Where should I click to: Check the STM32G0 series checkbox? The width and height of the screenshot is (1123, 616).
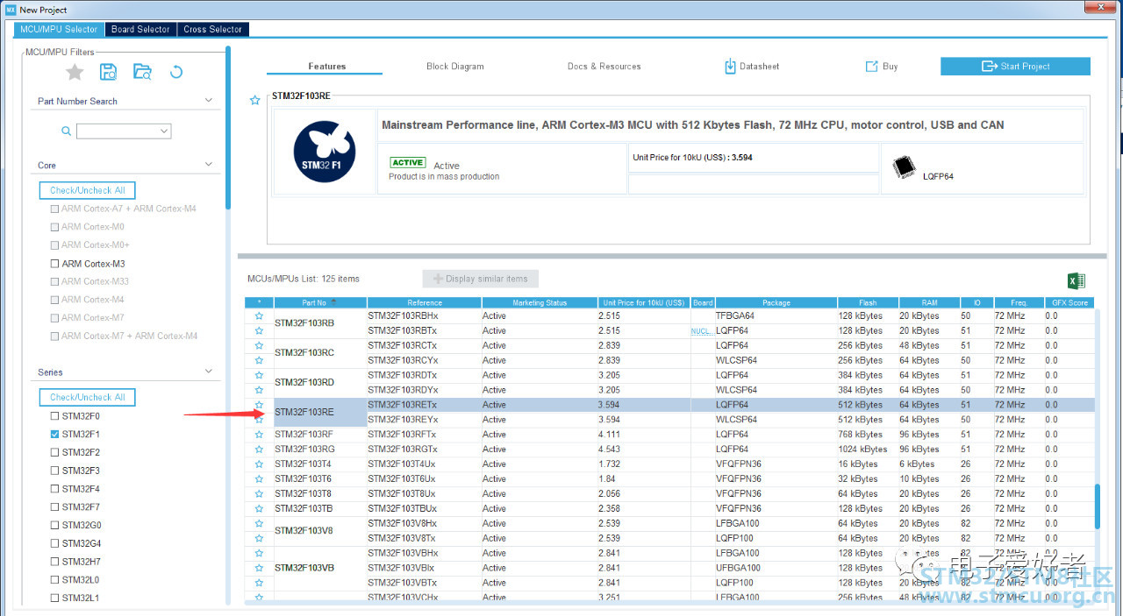(55, 526)
